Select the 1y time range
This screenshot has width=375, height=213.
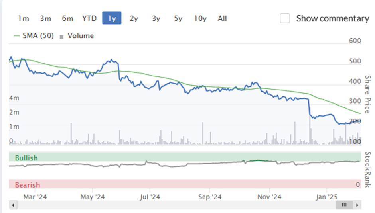[112, 18]
